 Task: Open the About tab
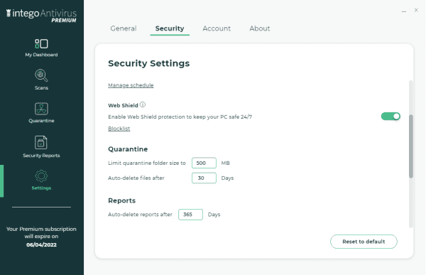[259, 28]
